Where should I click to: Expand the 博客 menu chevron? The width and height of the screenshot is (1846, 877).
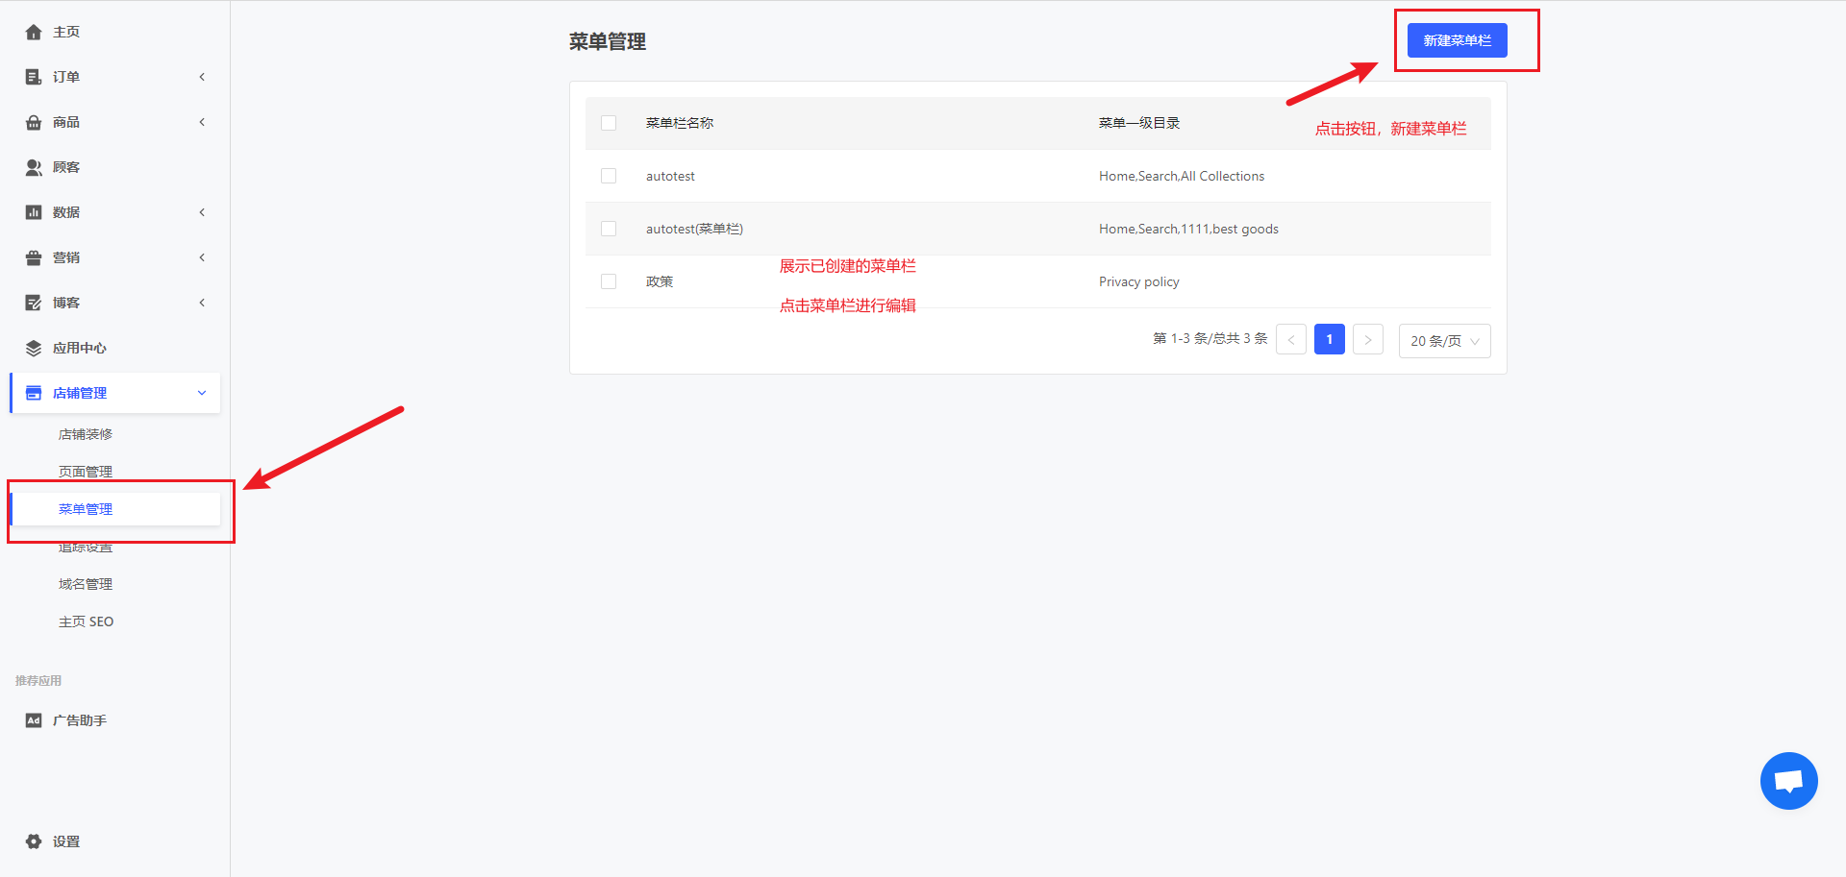tap(202, 303)
